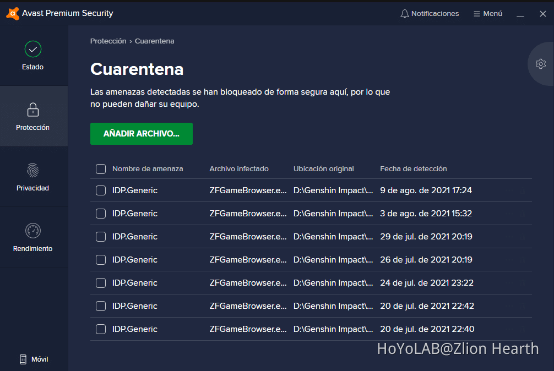Open the Privacidad fingerprint section
The height and width of the screenshot is (371, 554).
(33, 177)
